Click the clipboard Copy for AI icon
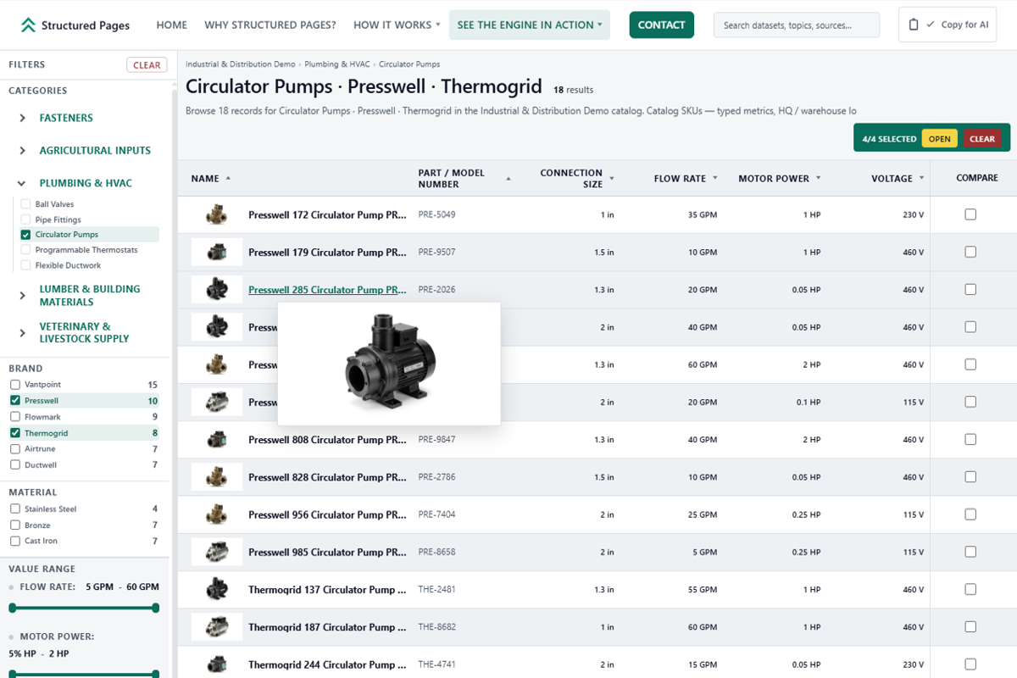 coord(913,25)
